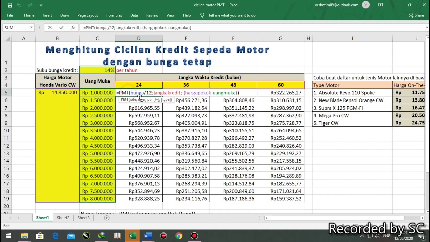Confirm formula with Enter checkmark icon
Viewport: 430px width, 242px height.
point(61,28)
